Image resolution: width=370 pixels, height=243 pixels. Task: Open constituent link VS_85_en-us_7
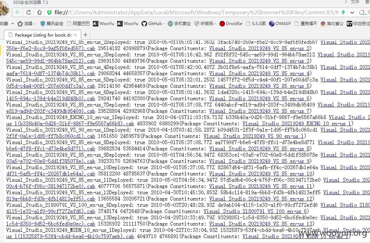pyautogui.click(x=259, y=111)
